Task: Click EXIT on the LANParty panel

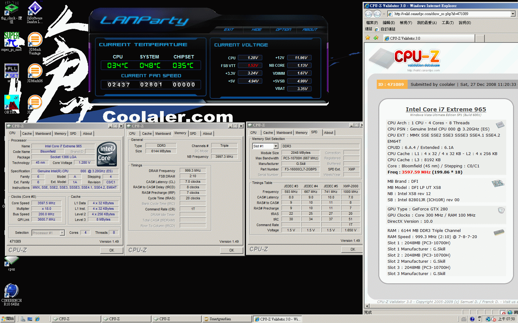Action: tap(229, 30)
